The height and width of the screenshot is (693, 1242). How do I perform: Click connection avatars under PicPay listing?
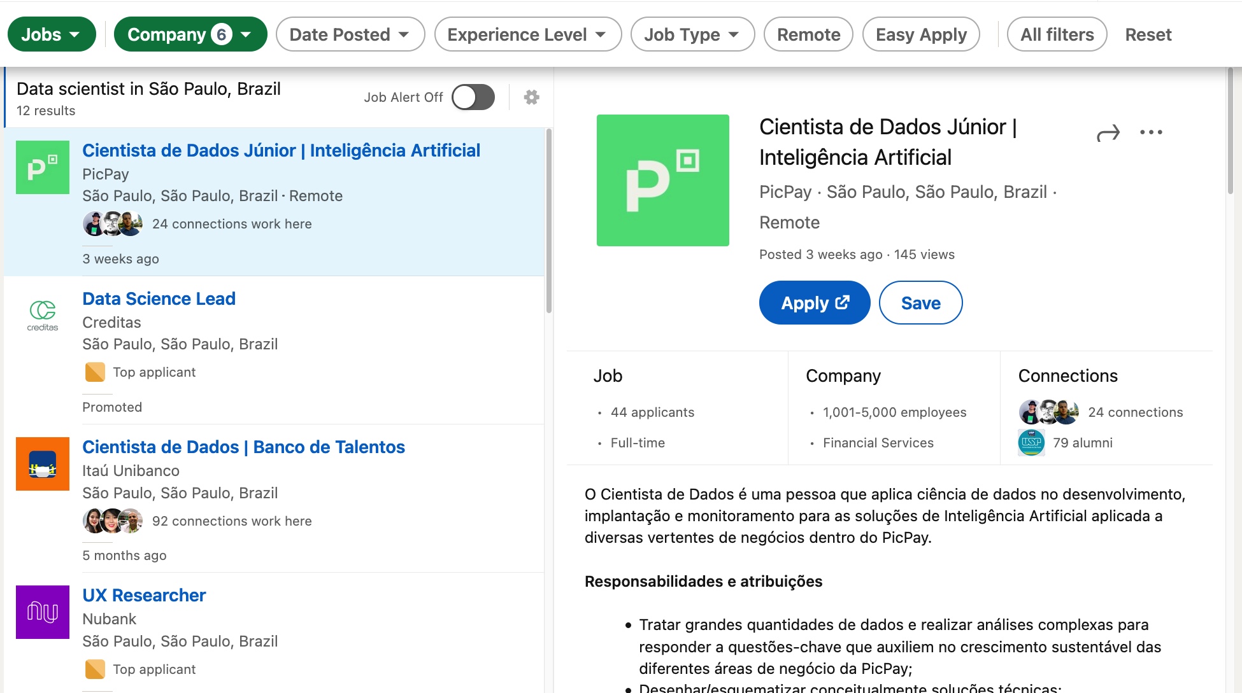click(113, 224)
